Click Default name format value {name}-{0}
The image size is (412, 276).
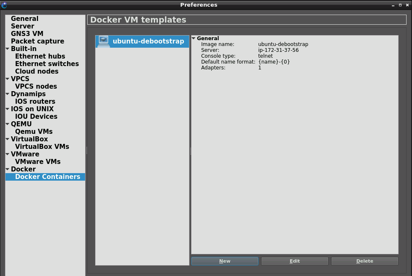[274, 62]
